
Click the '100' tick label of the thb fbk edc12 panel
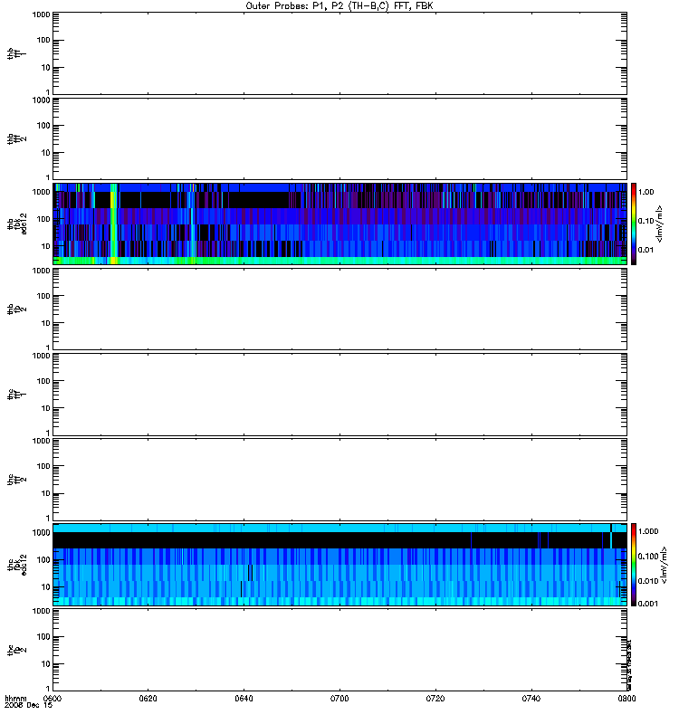click(x=43, y=219)
